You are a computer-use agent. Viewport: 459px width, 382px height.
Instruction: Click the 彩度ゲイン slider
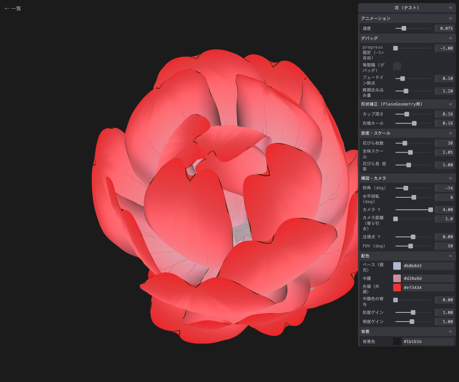tap(413, 312)
